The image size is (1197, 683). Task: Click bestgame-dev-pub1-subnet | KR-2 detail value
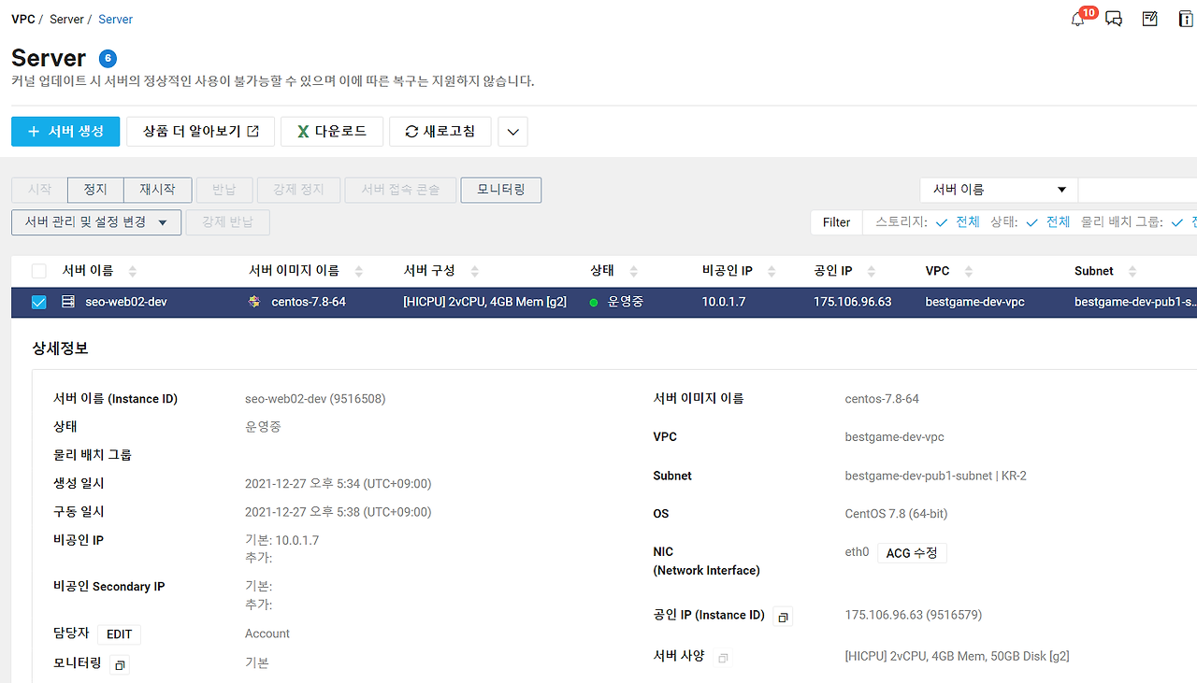[936, 476]
